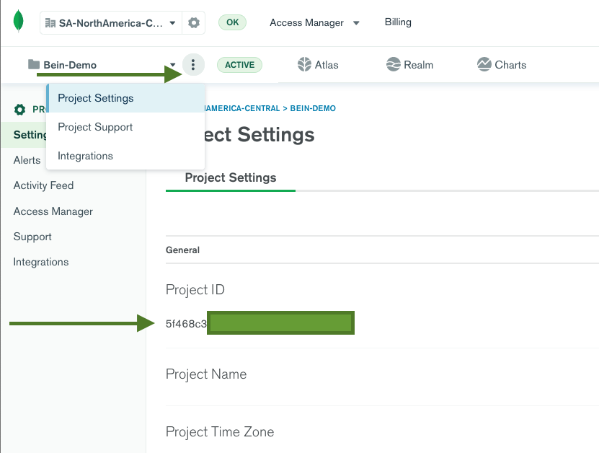This screenshot has height=453, width=599.
Task: Click the organization building icon
Action: 50,23
